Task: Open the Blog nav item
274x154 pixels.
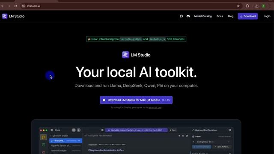Action: click(231, 16)
